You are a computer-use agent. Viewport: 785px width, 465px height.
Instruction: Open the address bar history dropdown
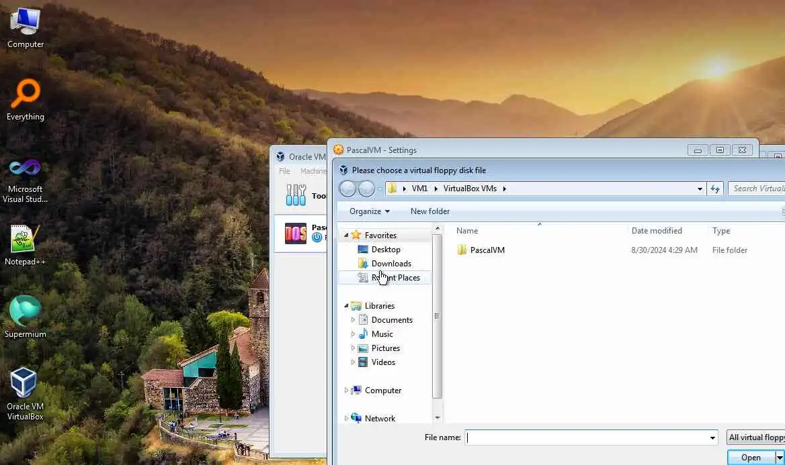click(700, 189)
